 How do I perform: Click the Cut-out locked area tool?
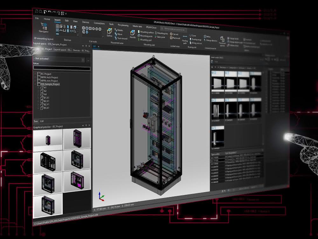(x=174, y=34)
